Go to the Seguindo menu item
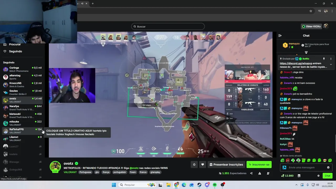The image size is (336, 189). 15,51
